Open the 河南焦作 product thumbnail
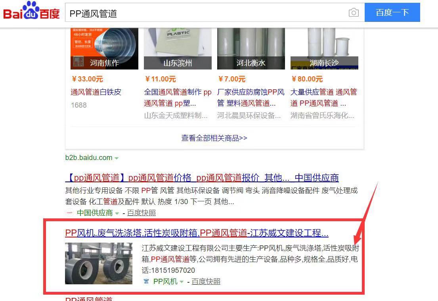 point(104,48)
